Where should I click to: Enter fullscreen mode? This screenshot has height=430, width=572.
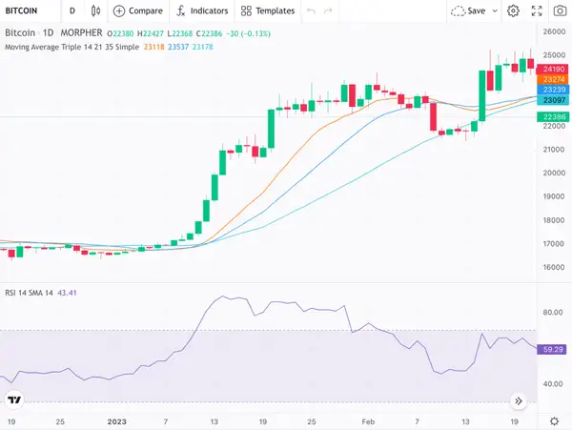point(537,10)
